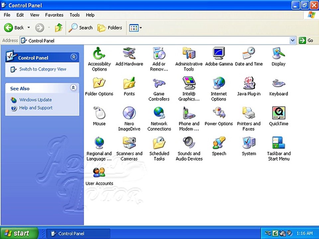Viewport: 319px width, 239px height.
Task: Click Control Panel taskbar button
Action: (78, 233)
